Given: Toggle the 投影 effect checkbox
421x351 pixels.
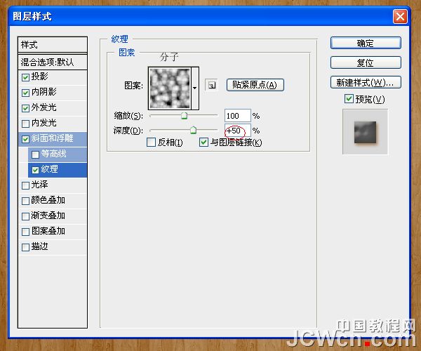Looking at the screenshot, I should point(26,77).
